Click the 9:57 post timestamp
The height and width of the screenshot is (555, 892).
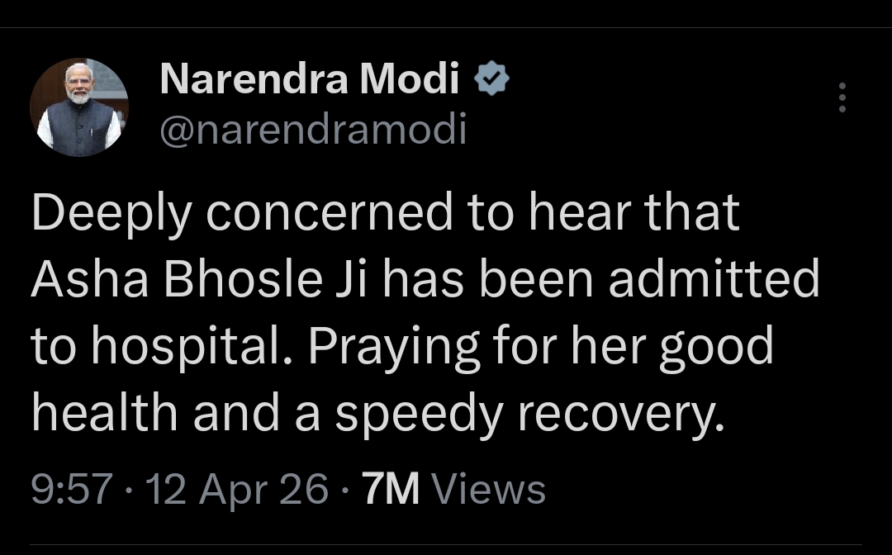[x=71, y=489]
